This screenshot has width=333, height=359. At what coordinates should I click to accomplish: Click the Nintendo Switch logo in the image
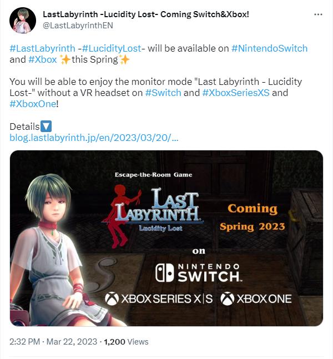click(199, 273)
